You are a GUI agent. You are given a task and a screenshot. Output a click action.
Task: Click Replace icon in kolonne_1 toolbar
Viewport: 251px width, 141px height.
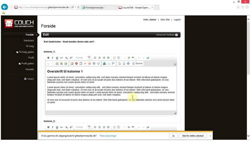(x=124, y=64)
